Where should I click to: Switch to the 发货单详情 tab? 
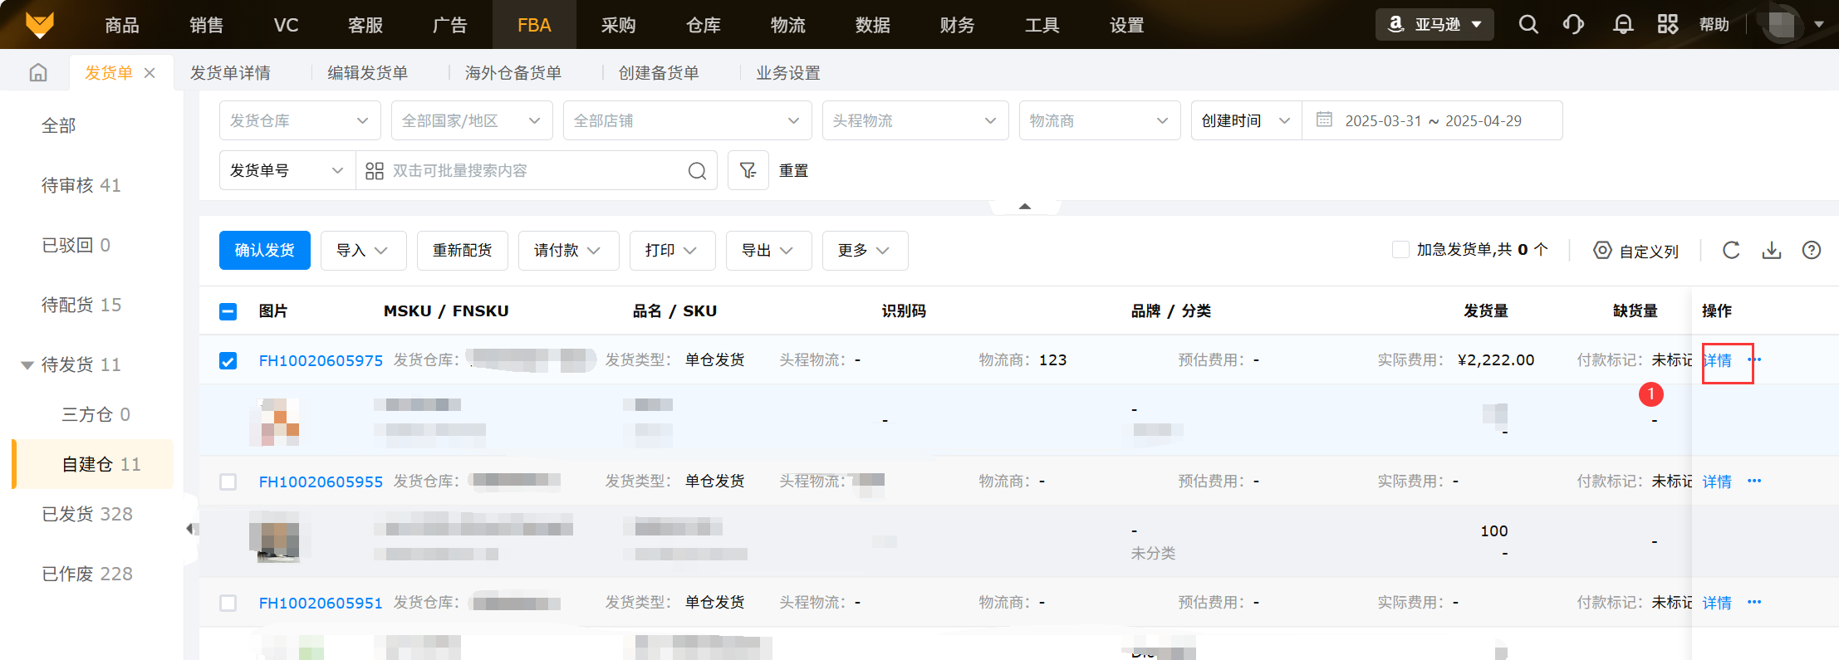(x=230, y=73)
